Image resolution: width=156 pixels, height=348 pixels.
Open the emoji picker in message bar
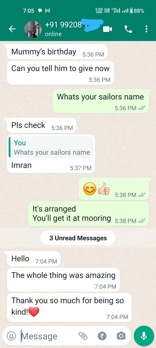click(11, 336)
